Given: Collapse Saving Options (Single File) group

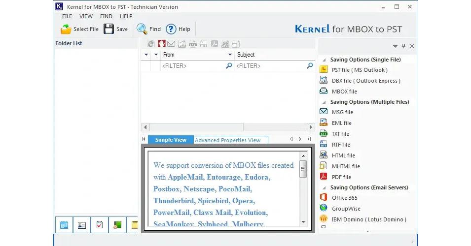Looking at the screenshot, I should (x=324, y=60).
